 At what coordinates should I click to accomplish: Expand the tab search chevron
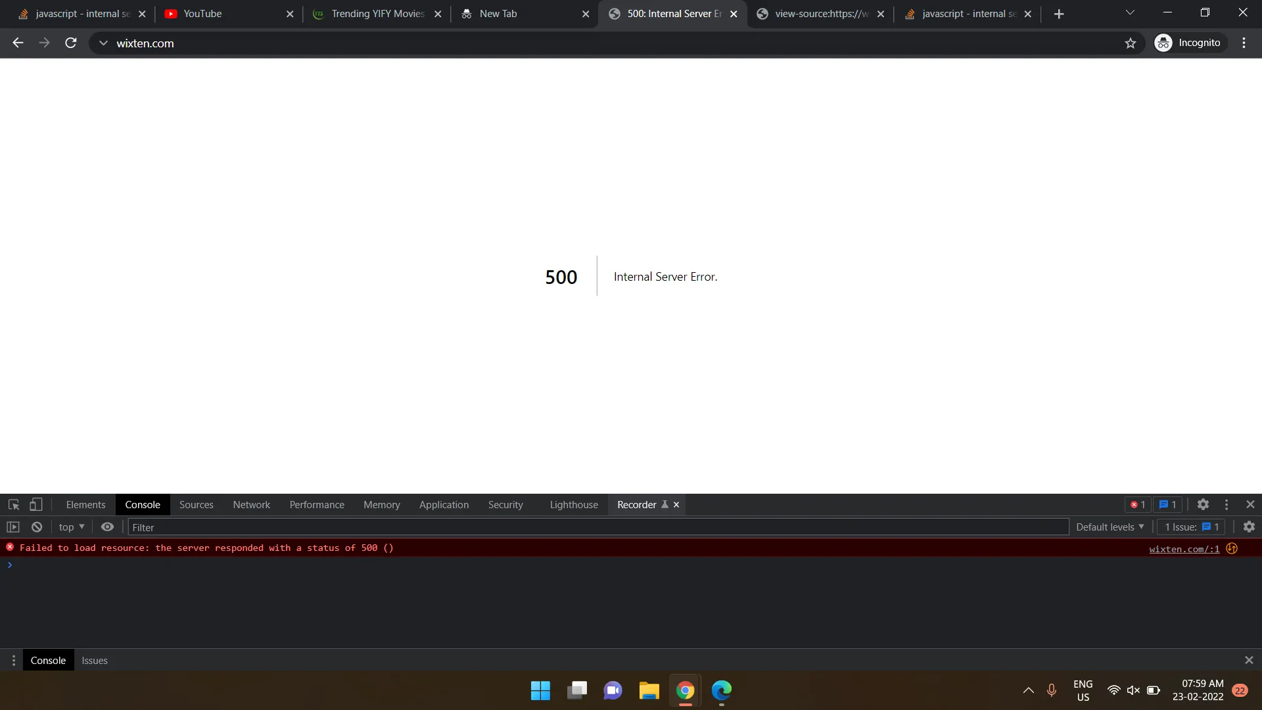click(1130, 13)
